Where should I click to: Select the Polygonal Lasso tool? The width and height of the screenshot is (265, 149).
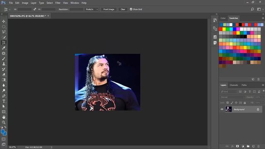click(x=4, y=32)
